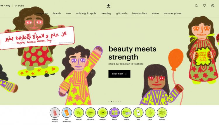Open the makeup school story circle
The height and width of the screenshot is (125, 219).
[55, 112]
